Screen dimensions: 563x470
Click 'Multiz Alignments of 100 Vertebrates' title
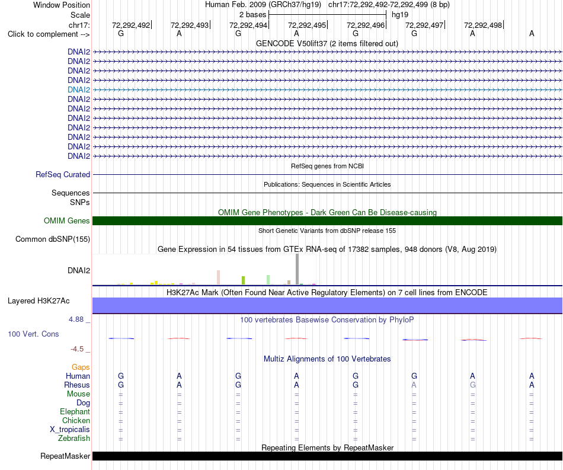pyautogui.click(x=327, y=359)
